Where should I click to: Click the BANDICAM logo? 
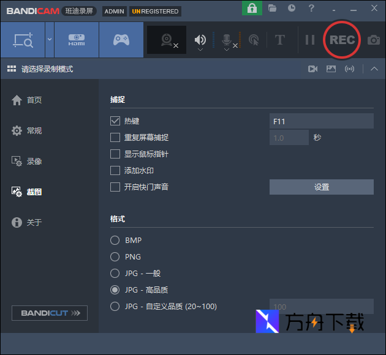pyautogui.click(x=32, y=11)
